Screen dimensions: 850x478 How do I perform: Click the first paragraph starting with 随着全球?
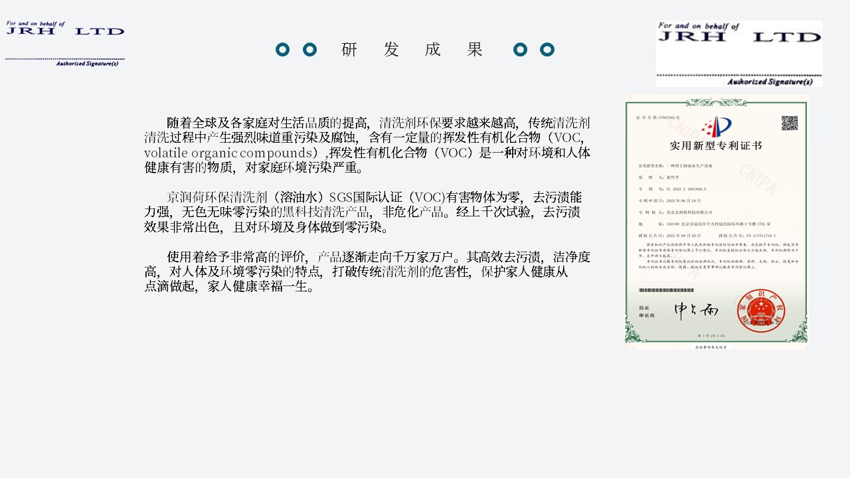click(x=367, y=145)
